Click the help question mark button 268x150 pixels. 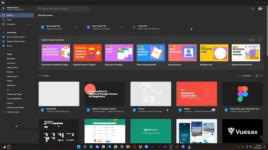tap(262, 137)
